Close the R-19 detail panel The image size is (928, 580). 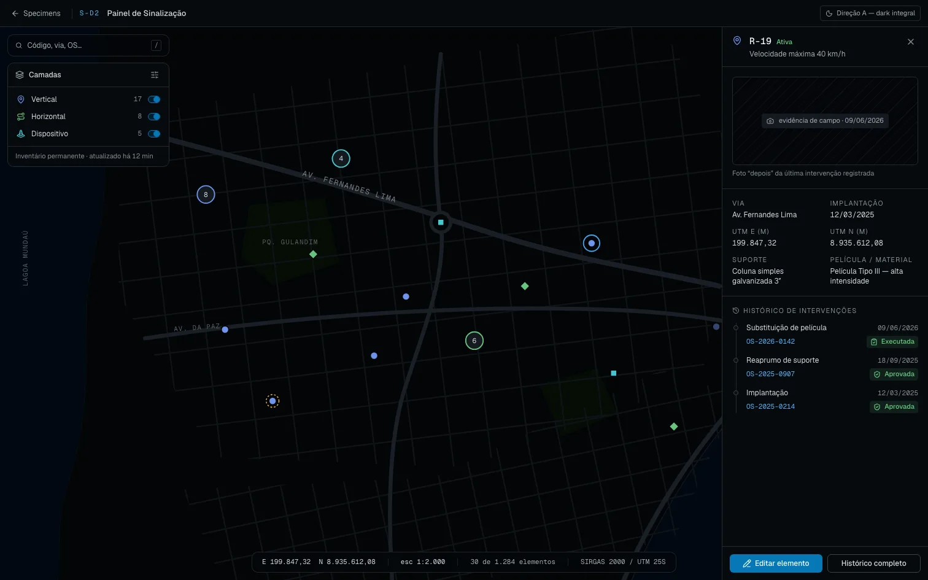911,42
